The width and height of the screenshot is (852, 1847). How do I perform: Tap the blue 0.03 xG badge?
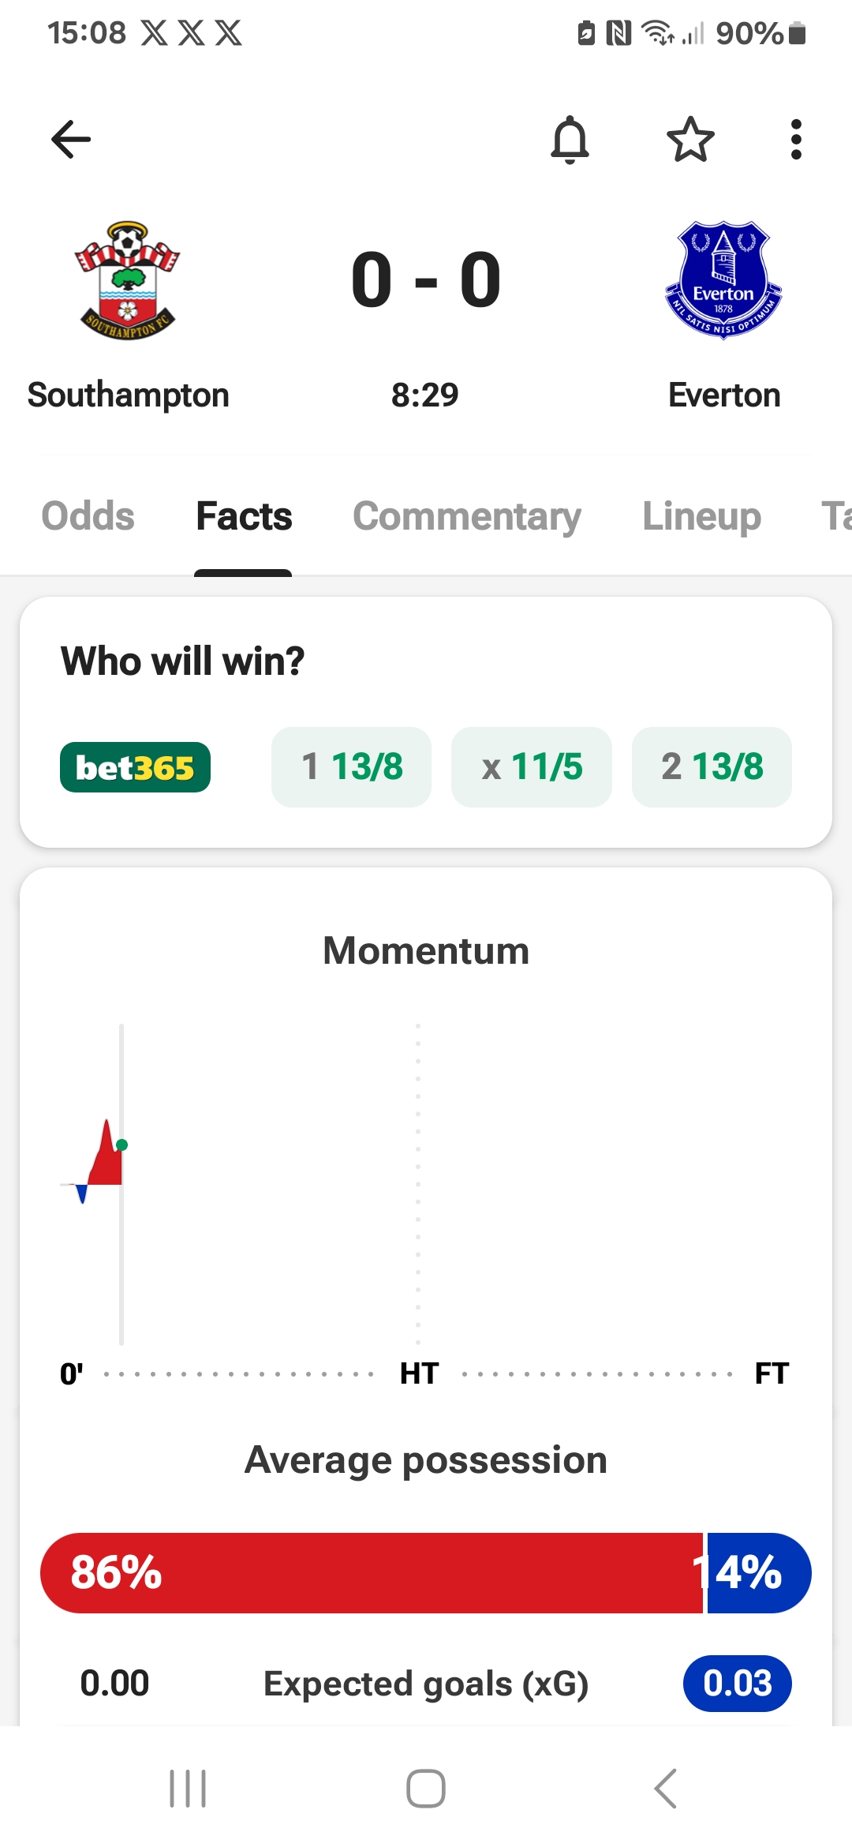click(737, 1683)
